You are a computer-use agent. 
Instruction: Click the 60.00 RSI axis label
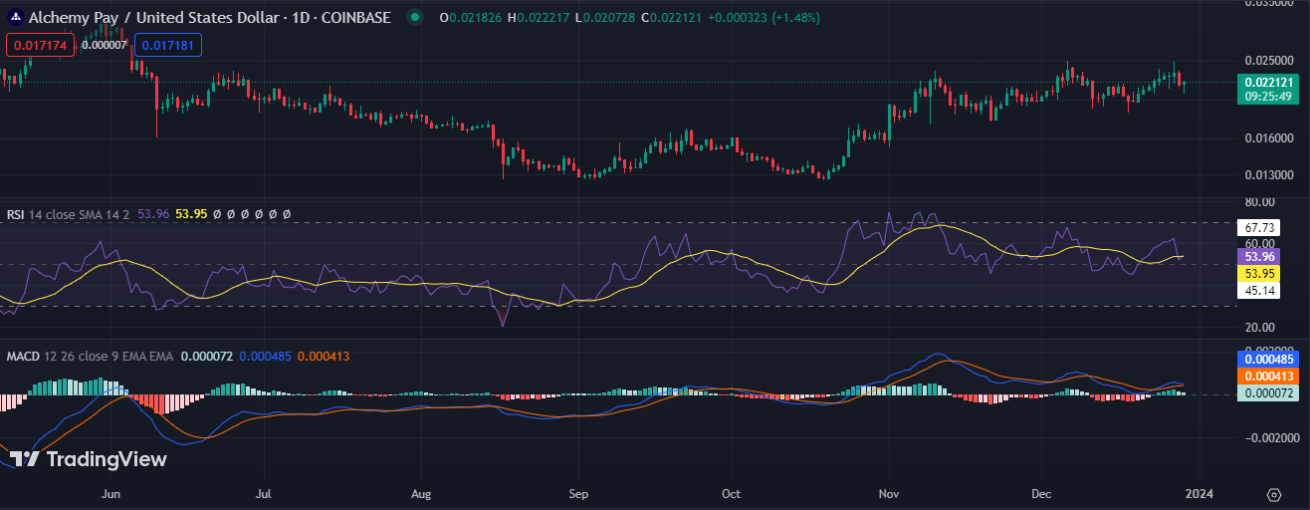tap(1261, 243)
